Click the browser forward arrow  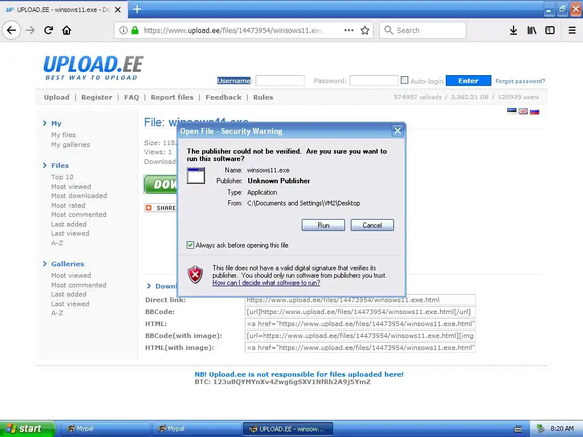point(30,30)
